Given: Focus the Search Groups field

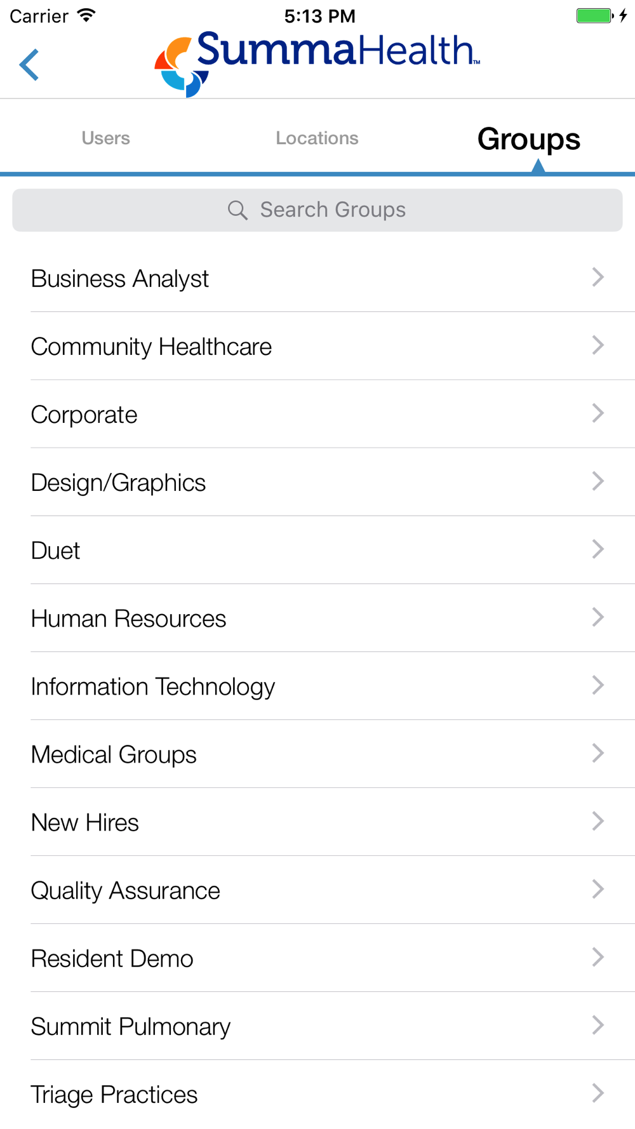Looking at the screenshot, I should (x=317, y=210).
